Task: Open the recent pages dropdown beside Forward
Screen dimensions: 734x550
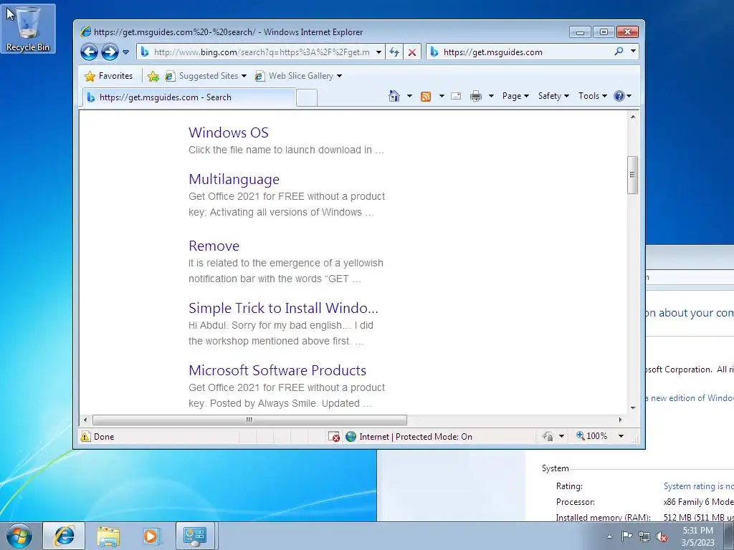Action: click(x=125, y=52)
